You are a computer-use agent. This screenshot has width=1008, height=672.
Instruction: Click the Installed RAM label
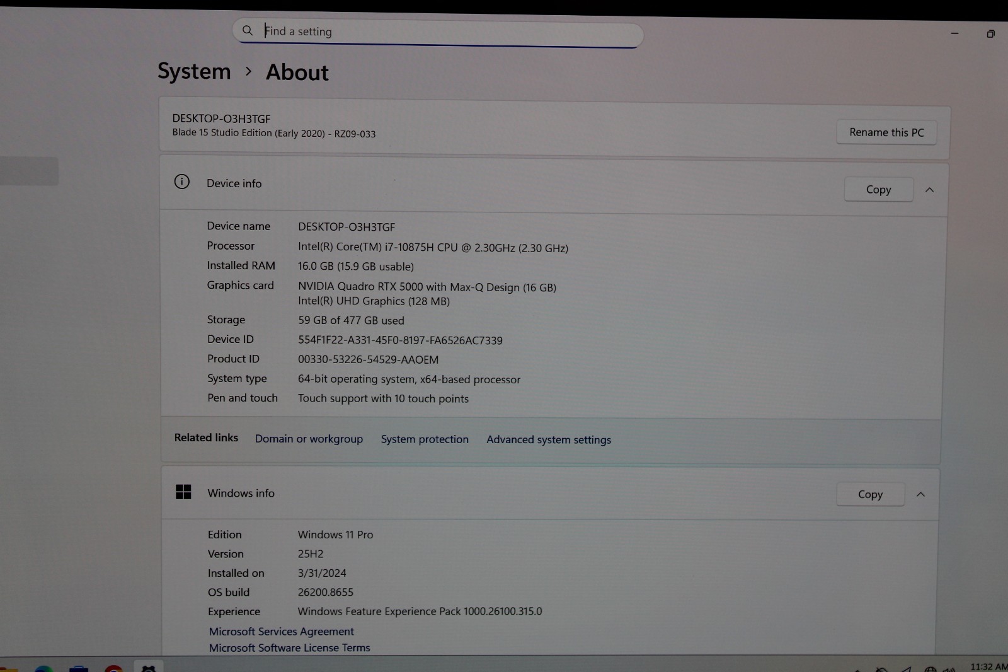click(241, 265)
